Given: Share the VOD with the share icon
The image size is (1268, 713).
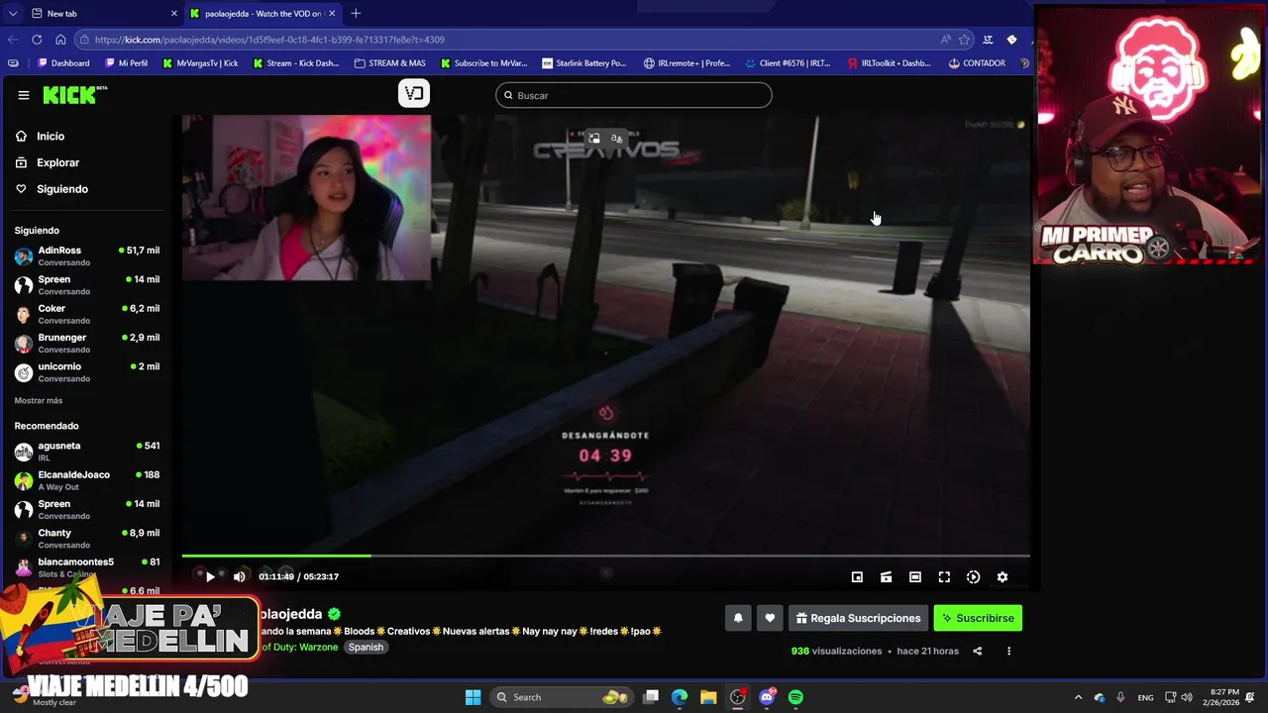Looking at the screenshot, I should (978, 651).
